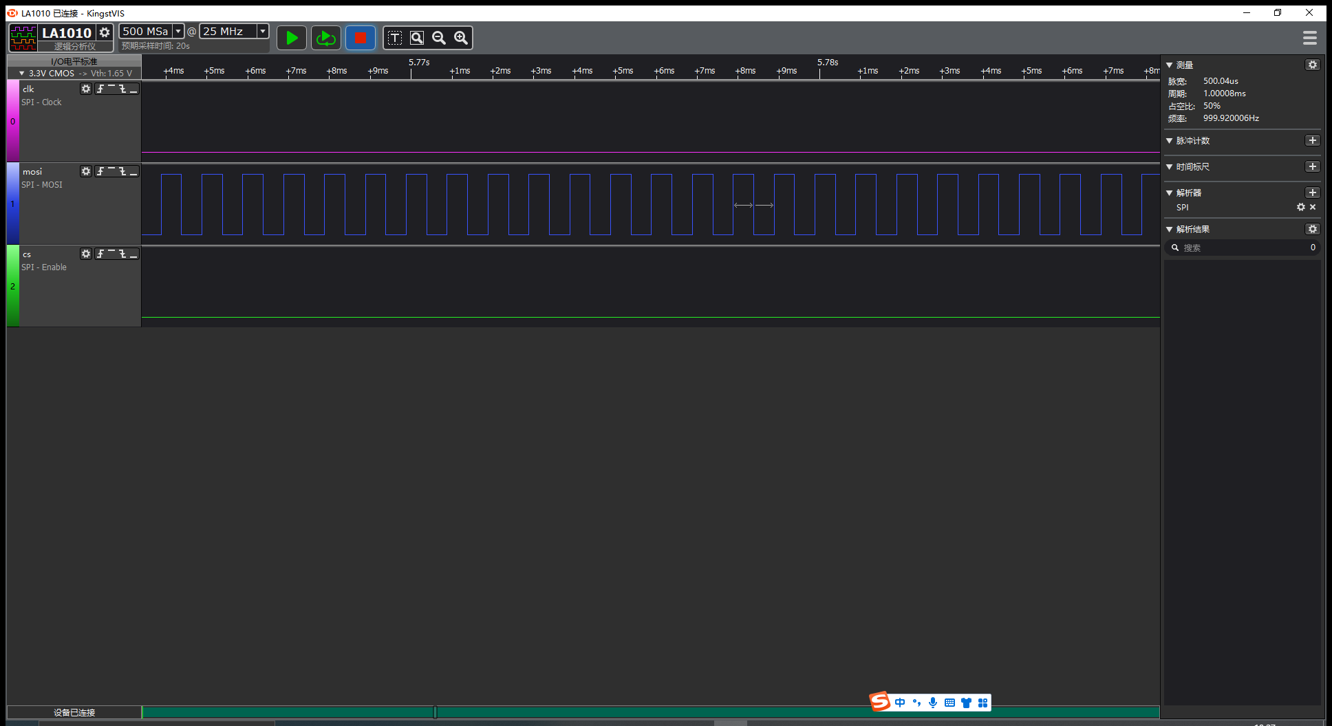The image size is (1332, 726).
Task: Click inside the 搜索 search field
Action: pyautogui.click(x=1232, y=247)
